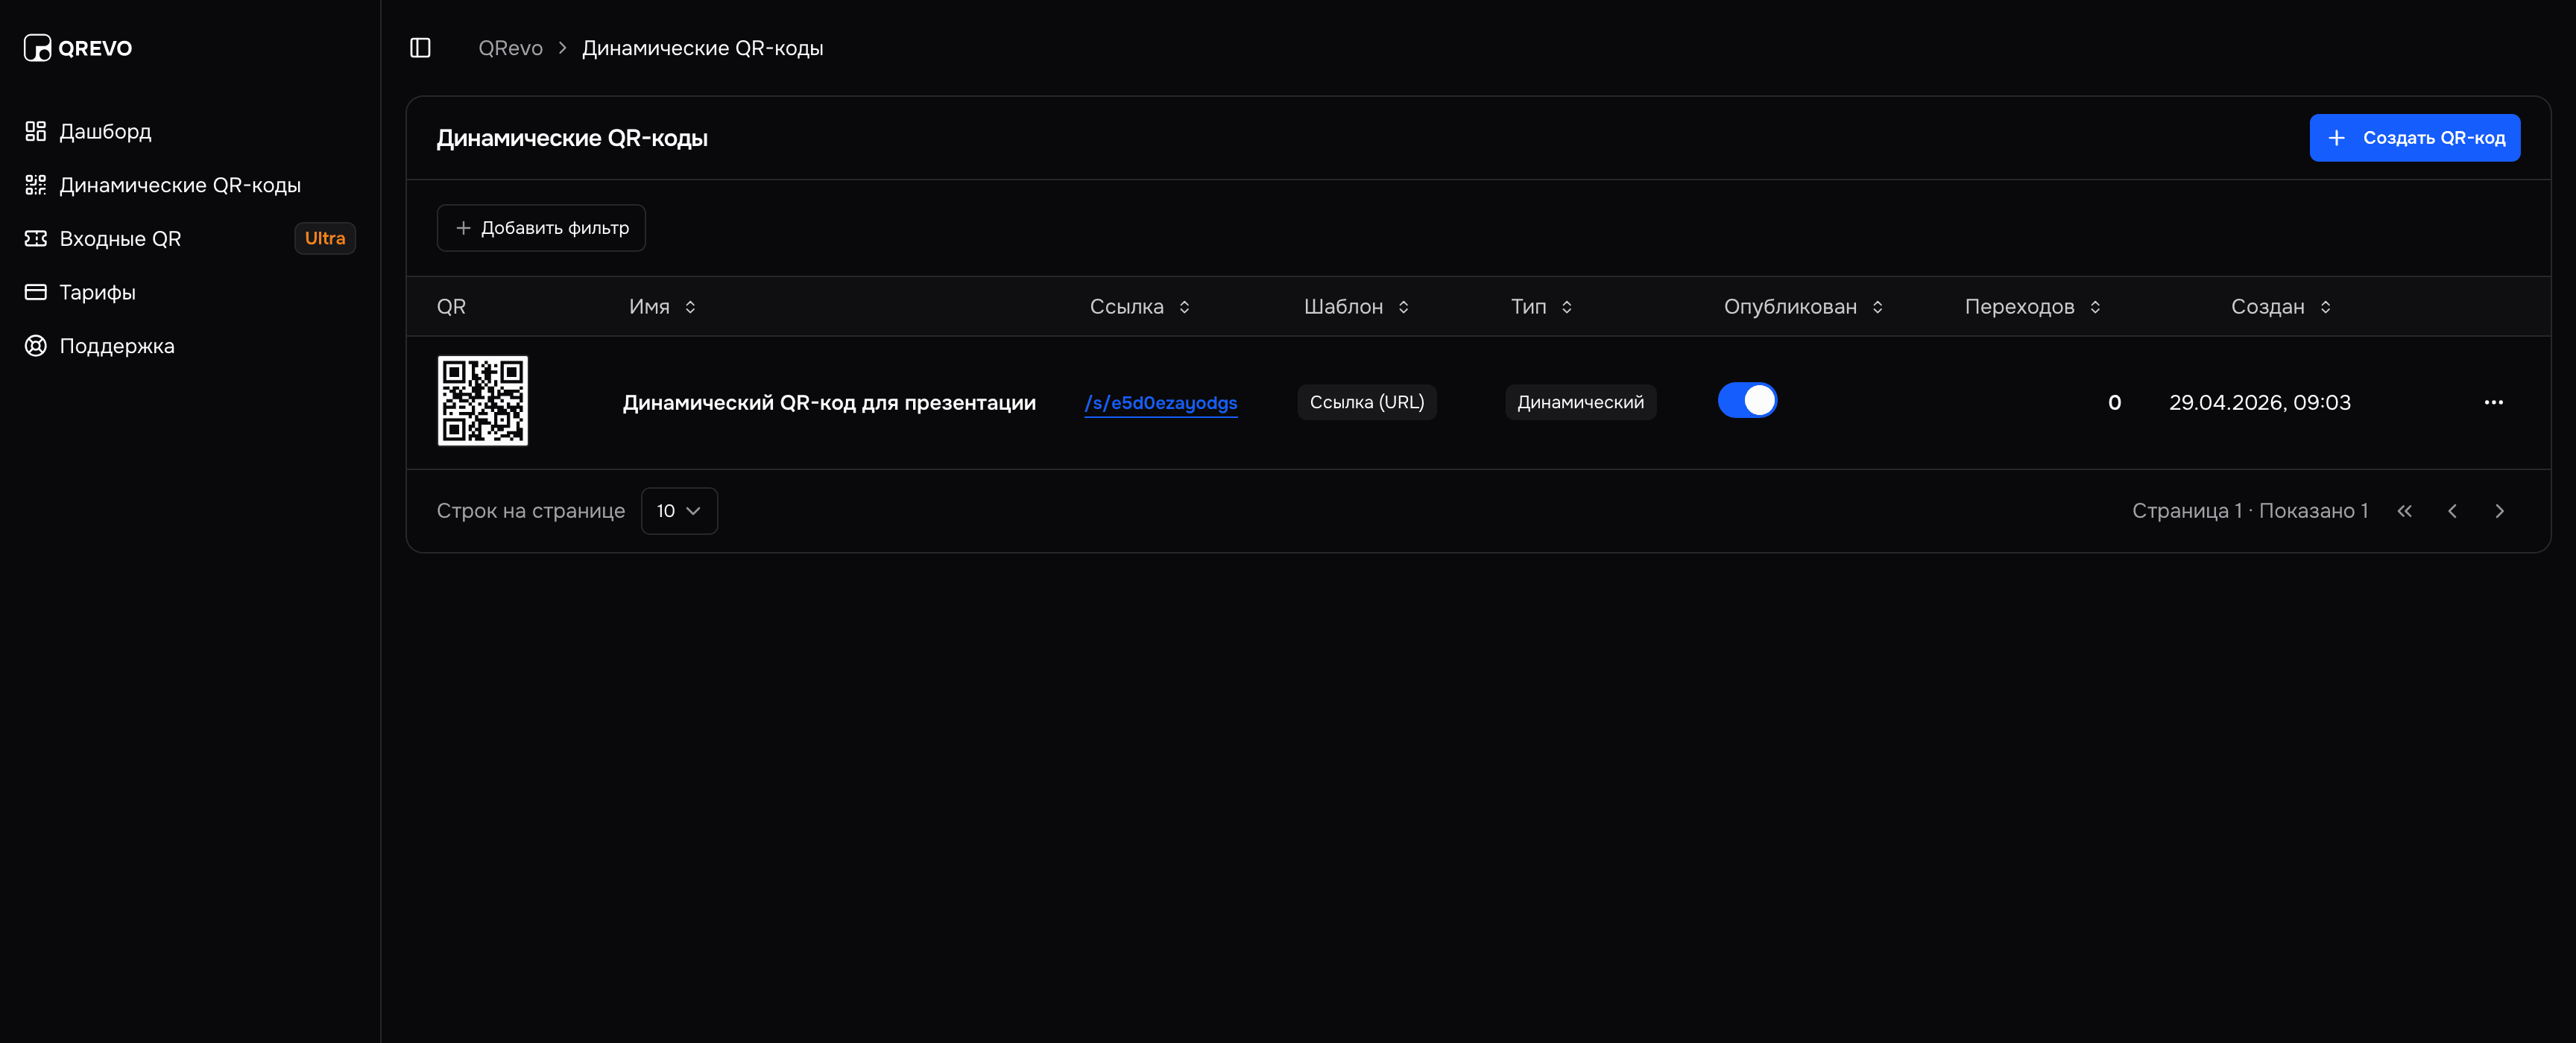Click the Динамический type badge
This screenshot has height=1043, width=2576.
click(1580, 402)
